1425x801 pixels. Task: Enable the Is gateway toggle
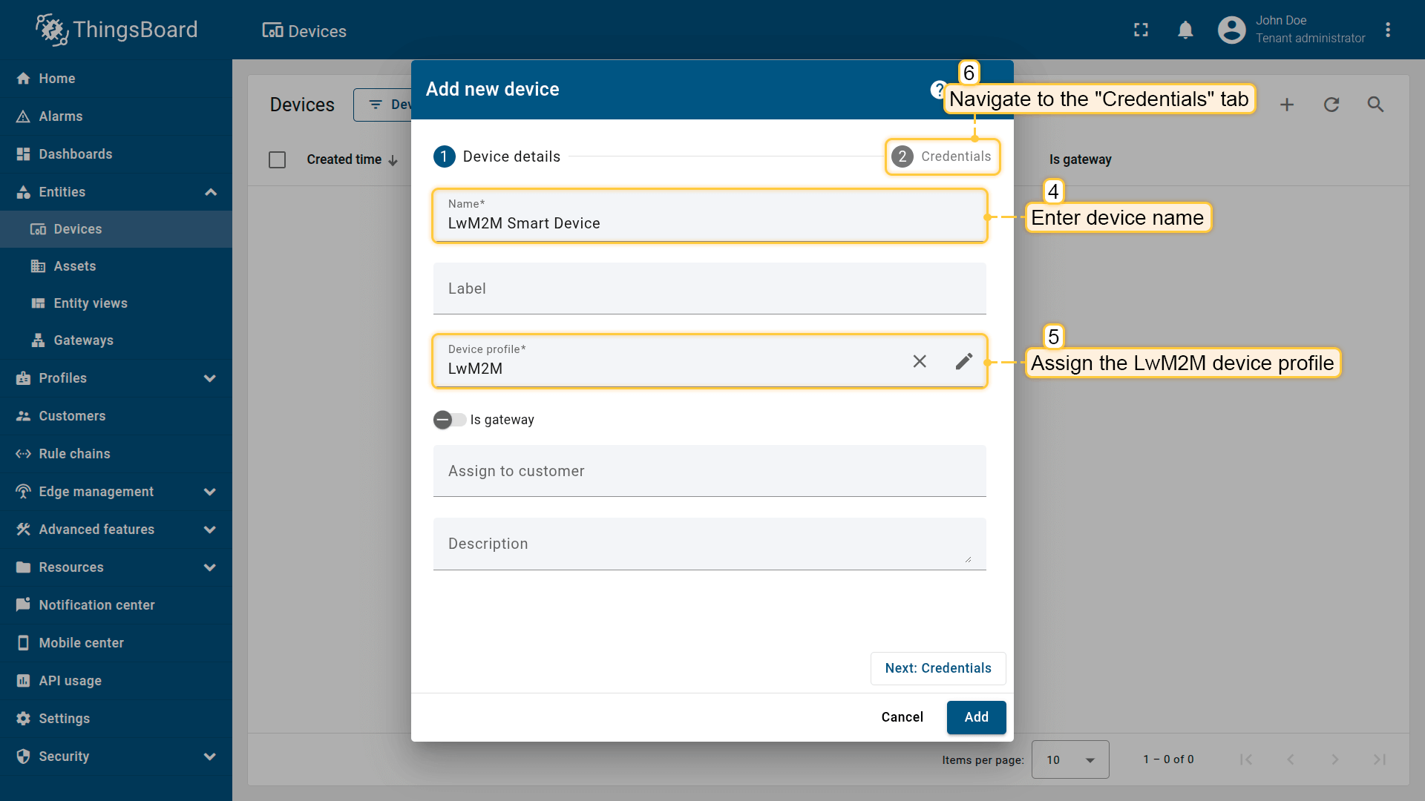tap(449, 420)
